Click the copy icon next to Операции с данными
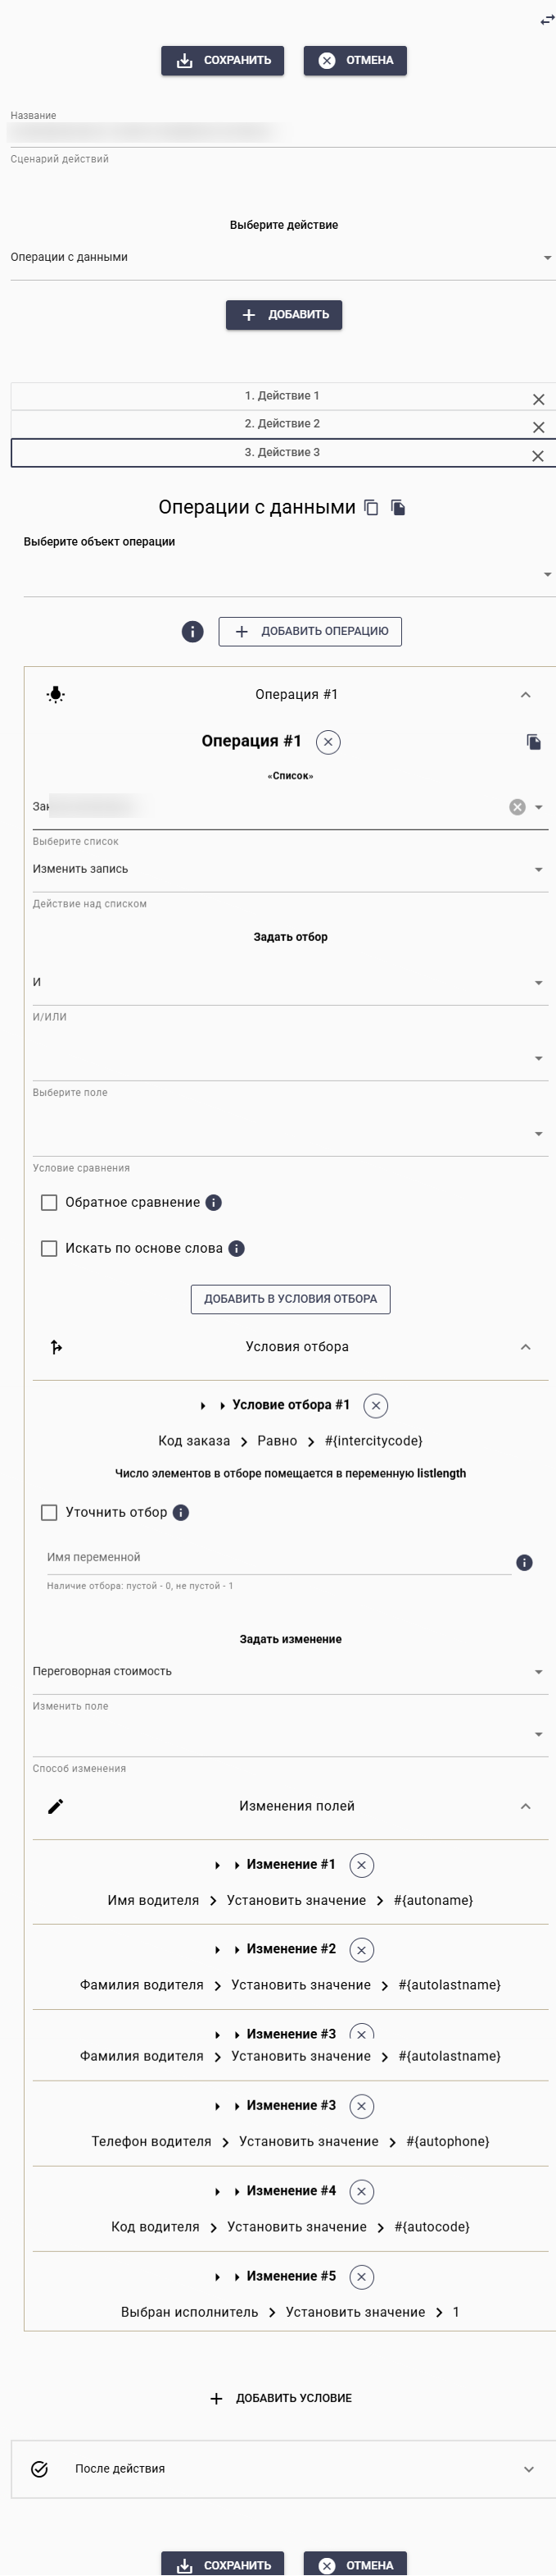This screenshot has height=2576, width=556. (371, 508)
